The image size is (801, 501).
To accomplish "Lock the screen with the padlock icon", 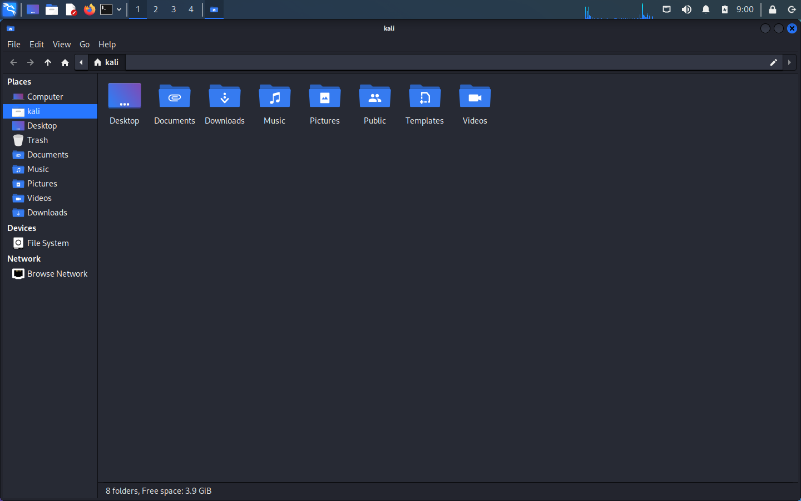I will point(773,9).
